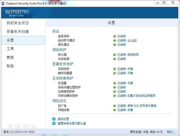The image size is (180, 136).
Task: Click the 版本 number in status bar
Action: (19, 132)
